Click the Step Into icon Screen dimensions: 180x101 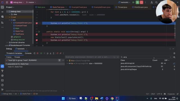tap(51, 53)
